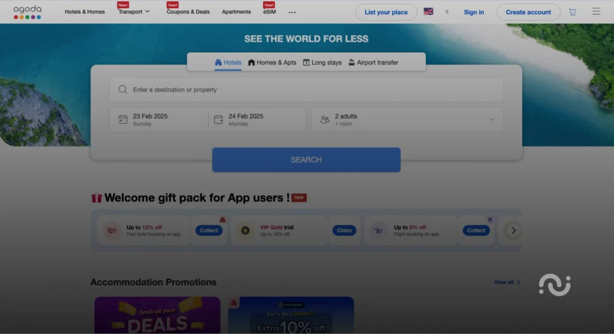
Task: Click the List your place button
Action: click(x=386, y=12)
